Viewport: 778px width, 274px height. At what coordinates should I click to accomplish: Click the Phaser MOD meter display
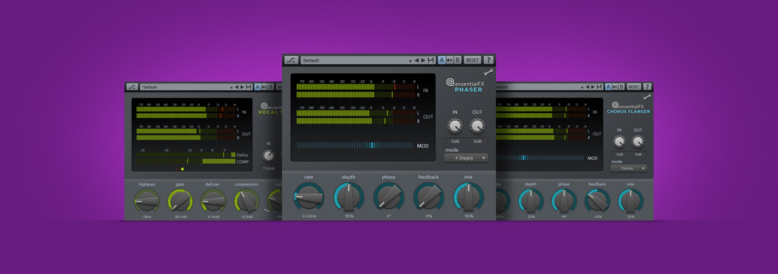click(x=355, y=145)
